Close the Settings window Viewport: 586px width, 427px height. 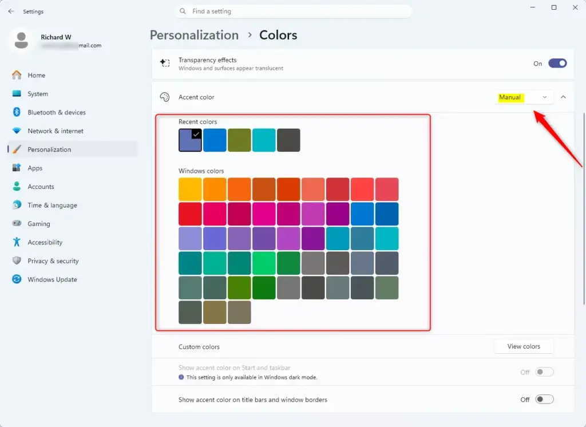(x=575, y=7)
